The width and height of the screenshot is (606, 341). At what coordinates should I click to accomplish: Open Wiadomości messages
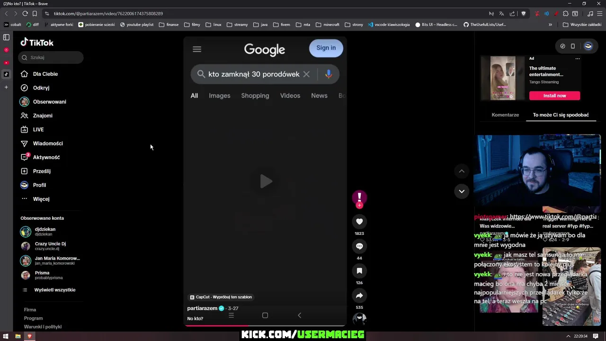coord(48,144)
